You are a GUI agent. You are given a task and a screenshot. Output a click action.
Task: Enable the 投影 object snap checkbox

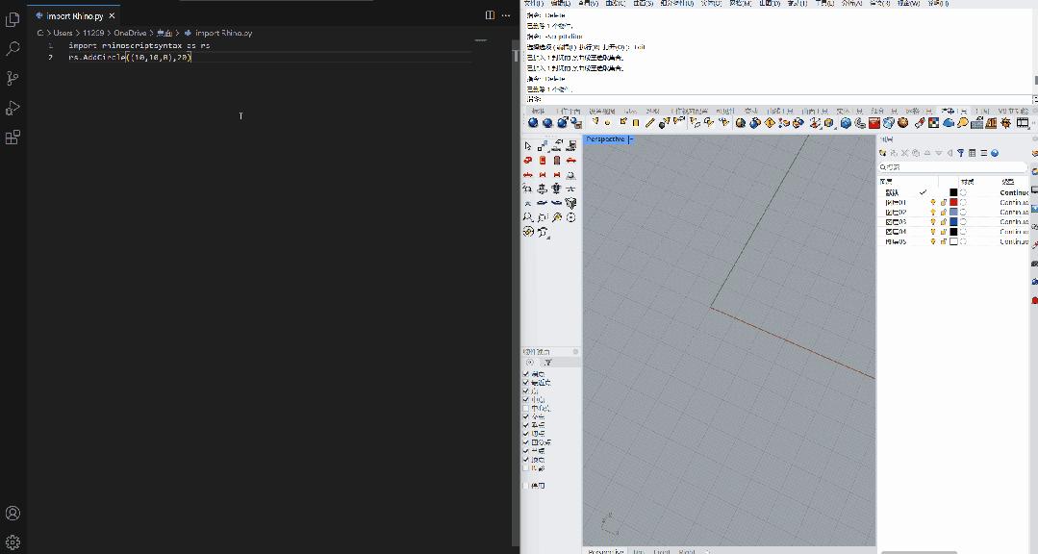[x=526, y=468]
